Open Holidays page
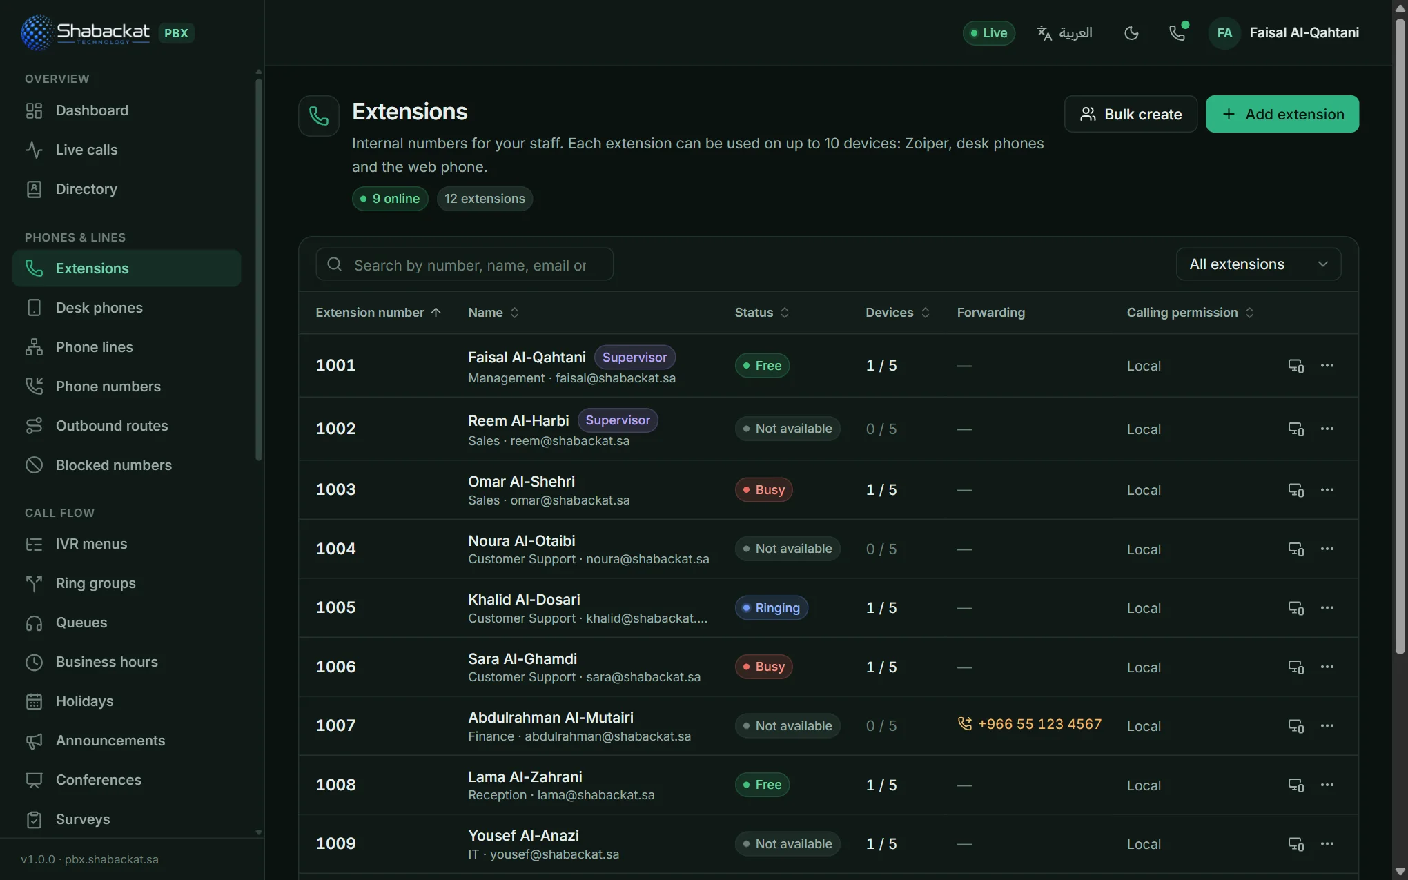 click(126, 701)
